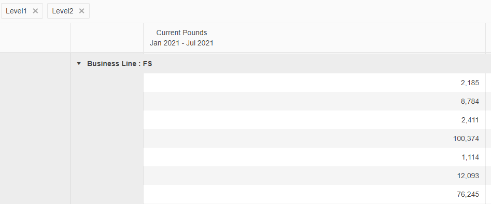Remove the Level2 grouping chip

point(82,11)
